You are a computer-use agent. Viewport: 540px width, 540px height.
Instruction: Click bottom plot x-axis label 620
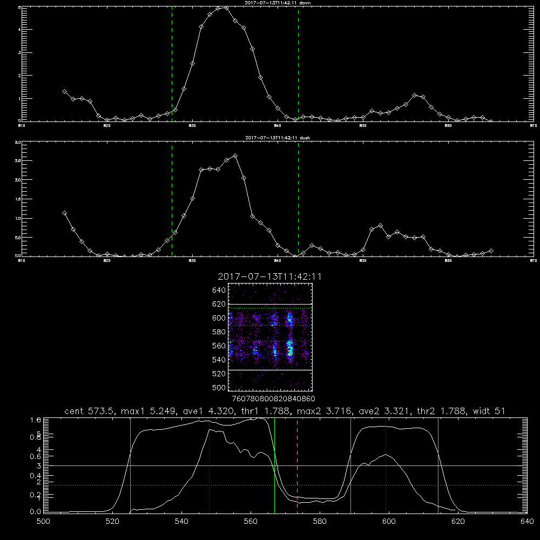[x=458, y=522]
